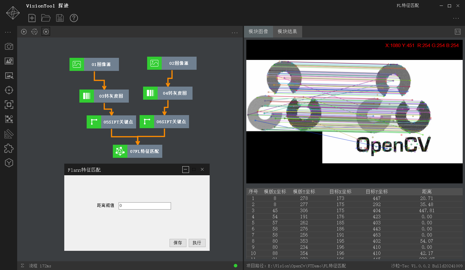
Task: Run the flow once with play icon
Action: coord(24,32)
